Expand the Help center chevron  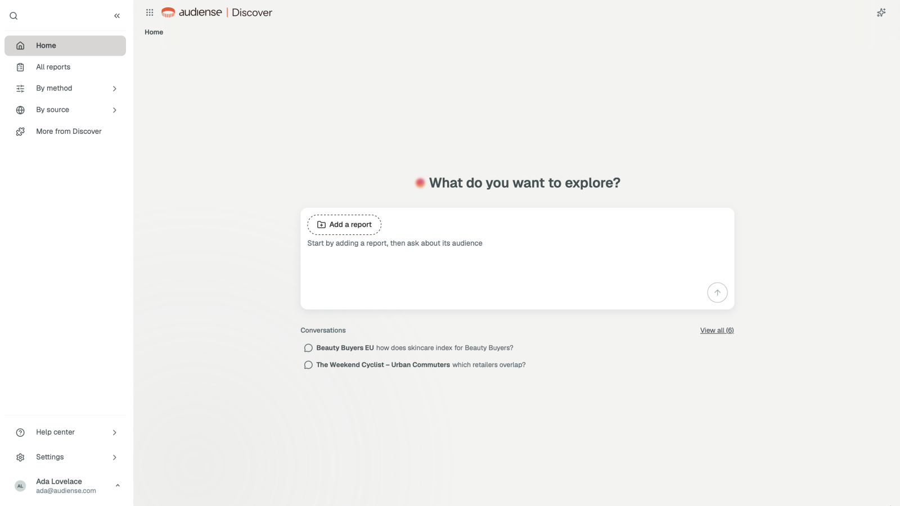click(115, 432)
